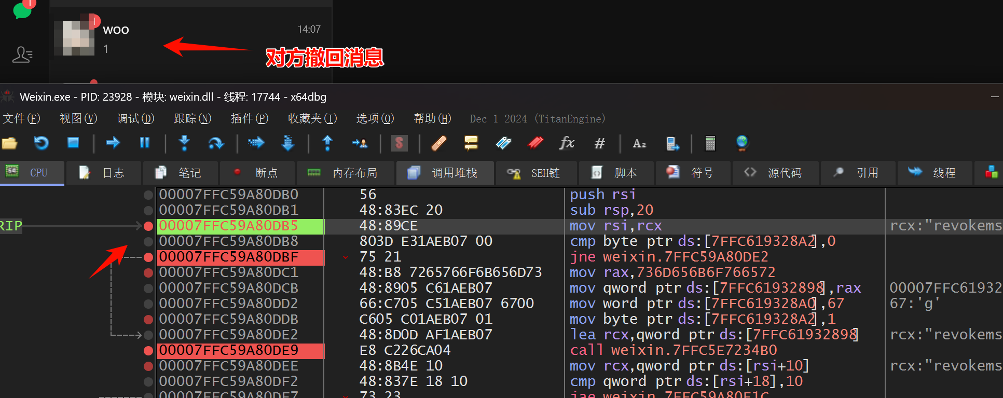Disable the breakpoint at 00007FFC59A80DBF
1003x398 pixels.
click(x=148, y=257)
